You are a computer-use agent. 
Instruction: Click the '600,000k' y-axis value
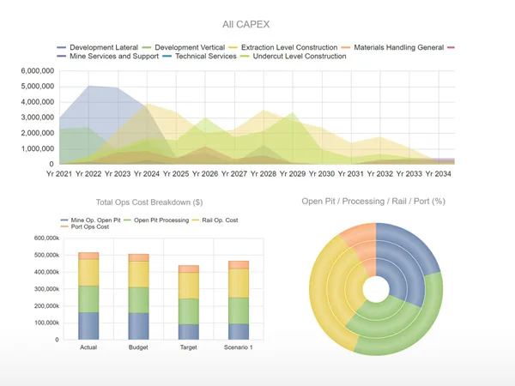(46, 238)
